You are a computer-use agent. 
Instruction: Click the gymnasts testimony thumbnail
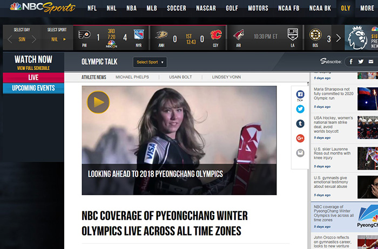click(368, 187)
